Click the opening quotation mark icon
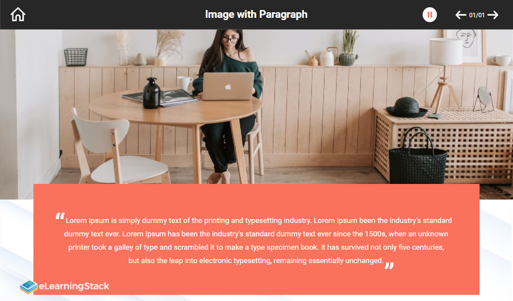 (60, 216)
